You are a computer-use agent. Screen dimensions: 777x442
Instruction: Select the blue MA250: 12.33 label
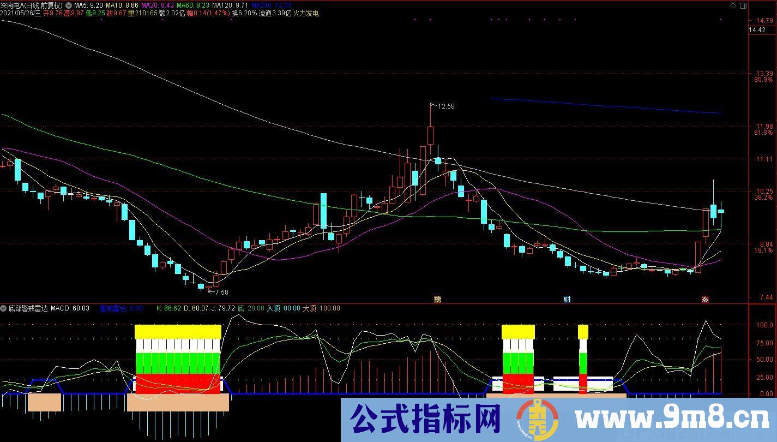pos(272,5)
